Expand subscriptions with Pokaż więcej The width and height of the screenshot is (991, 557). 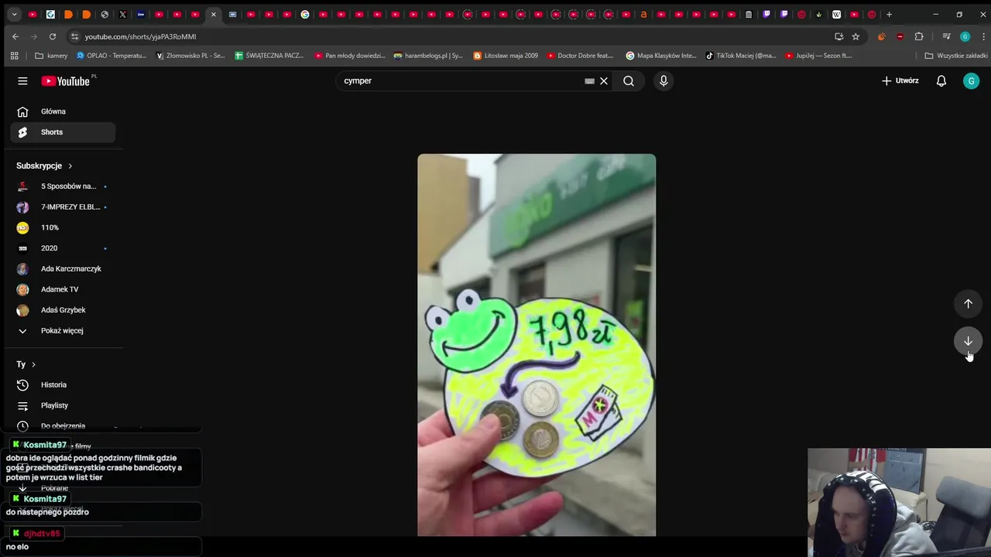coord(63,330)
